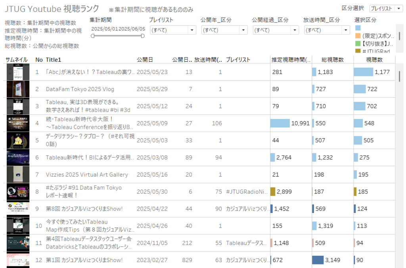Click the right handle of 集計期間 slider
Image resolution: width=406 pixels, height=268 pixels.
143,36
